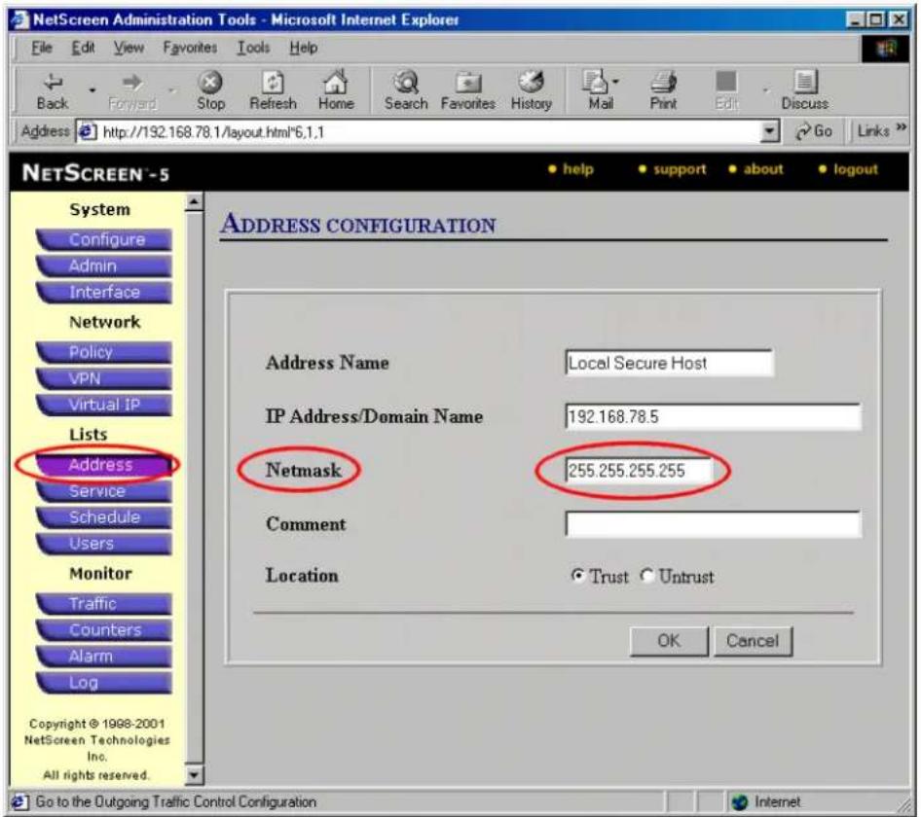The image size is (921, 817).
Task: Open the Help menu
Action: pyautogui.click(x=303, y=48)
